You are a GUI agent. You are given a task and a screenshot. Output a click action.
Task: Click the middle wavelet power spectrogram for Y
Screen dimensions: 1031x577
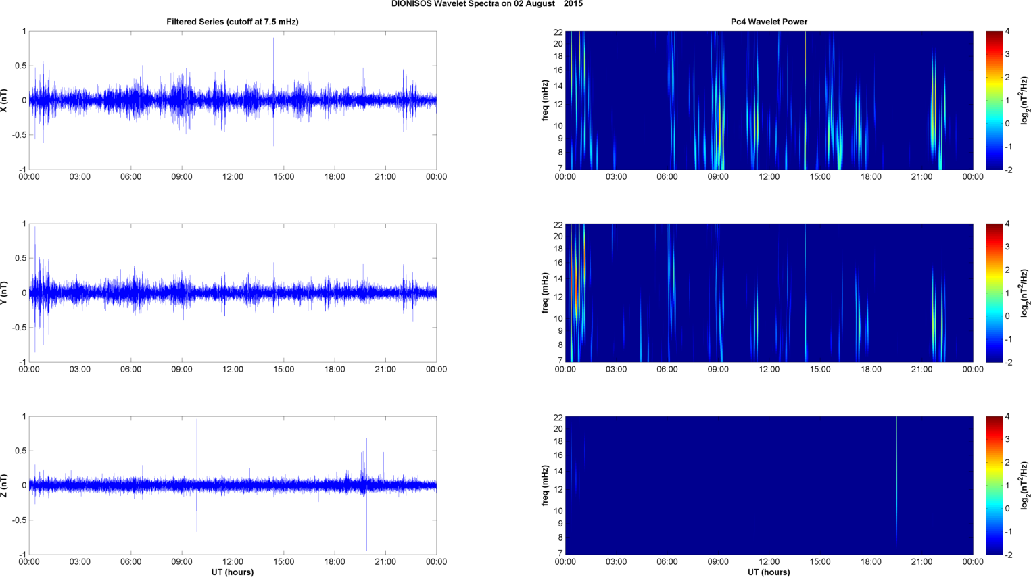(769, 293)
